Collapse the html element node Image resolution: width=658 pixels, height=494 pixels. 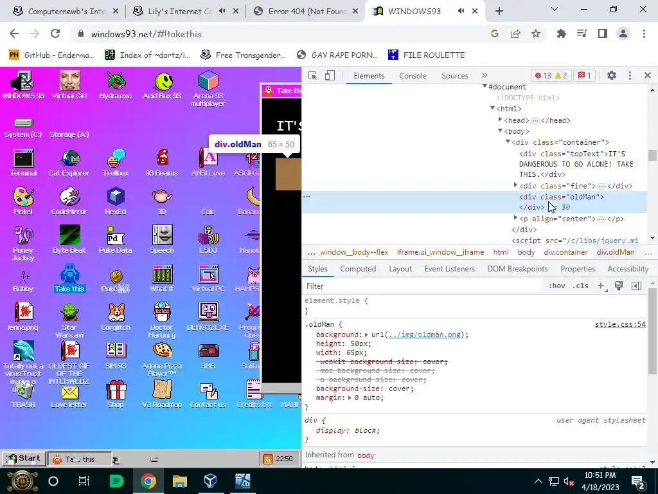[x=493, y=108]
